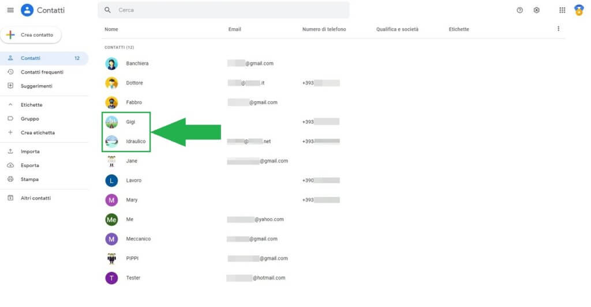Collapse the Etichette section chevron

tap(10, 105)
